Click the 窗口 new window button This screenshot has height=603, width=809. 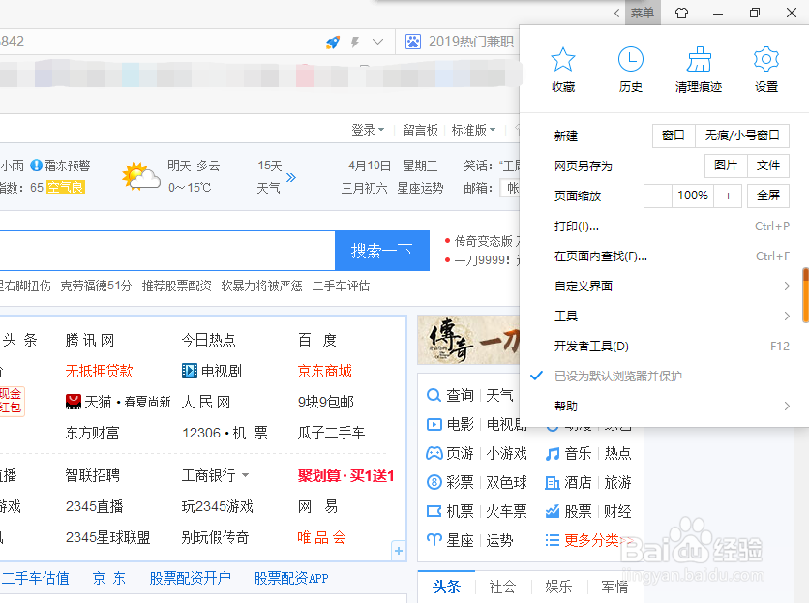pos(674,136)
